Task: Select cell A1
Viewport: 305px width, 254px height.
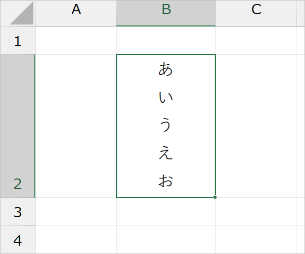Action: click(76, 40)
